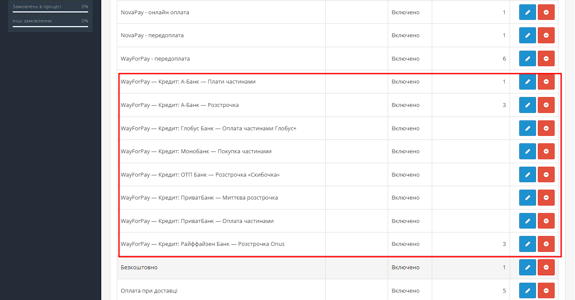Remove Безкоштовно payment method
The height and width of the screenshot is (300, 575).
pyautogui.click(x=546, y=267)
